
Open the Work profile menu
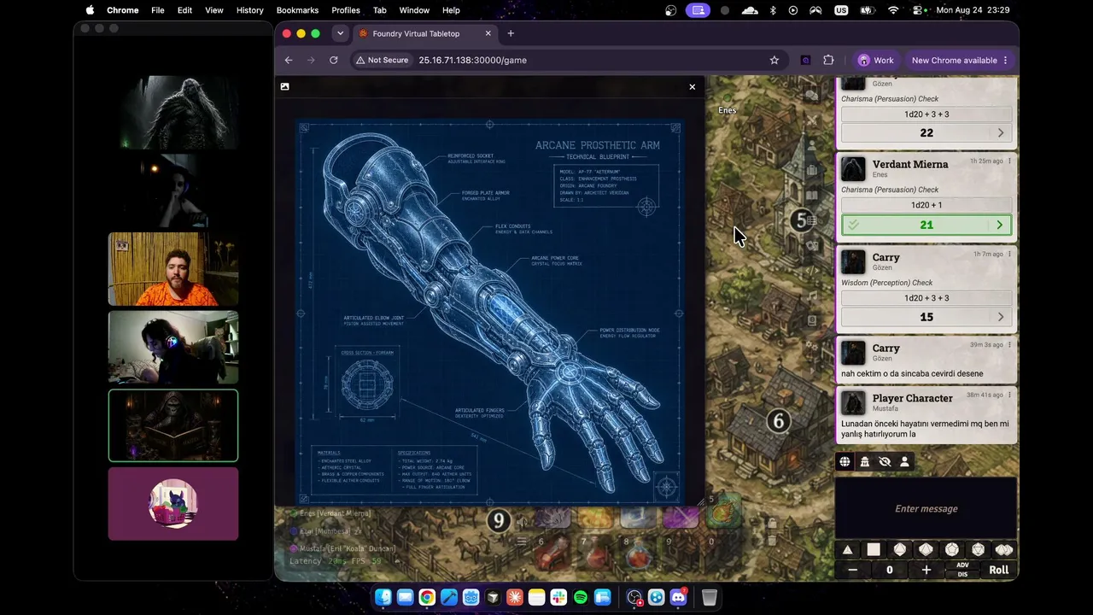(x=877, y=60)
